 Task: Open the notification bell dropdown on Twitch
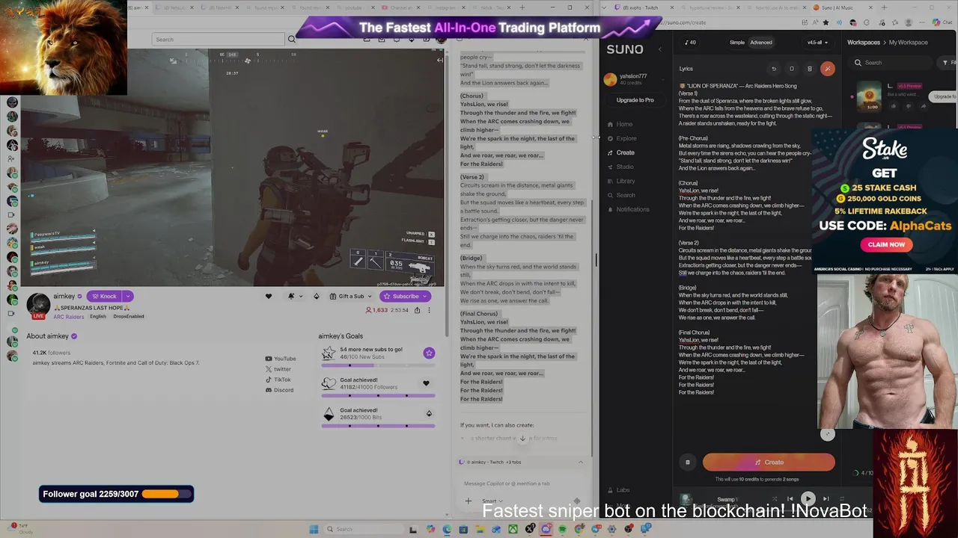[x=294, y=296]
